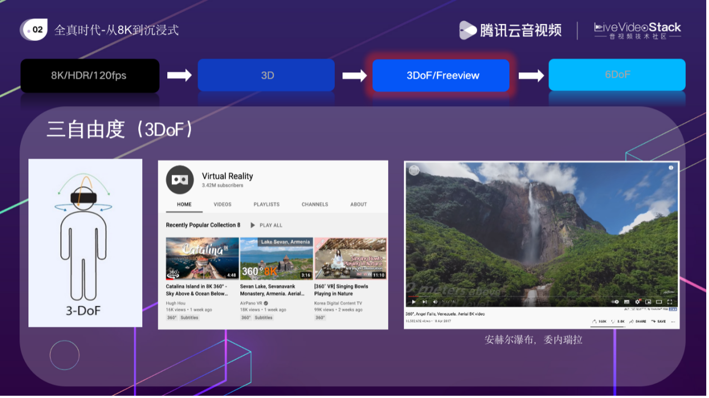This screenshot has height=398, width=709.
Task: Click the Angel Falls waterfall video frame
Action: [x=542, y=234]
